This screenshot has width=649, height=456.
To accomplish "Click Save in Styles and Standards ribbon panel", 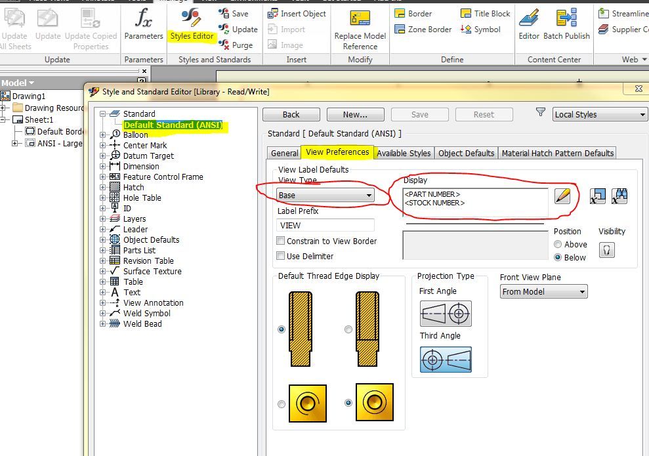I will click(x=234, y=14).
